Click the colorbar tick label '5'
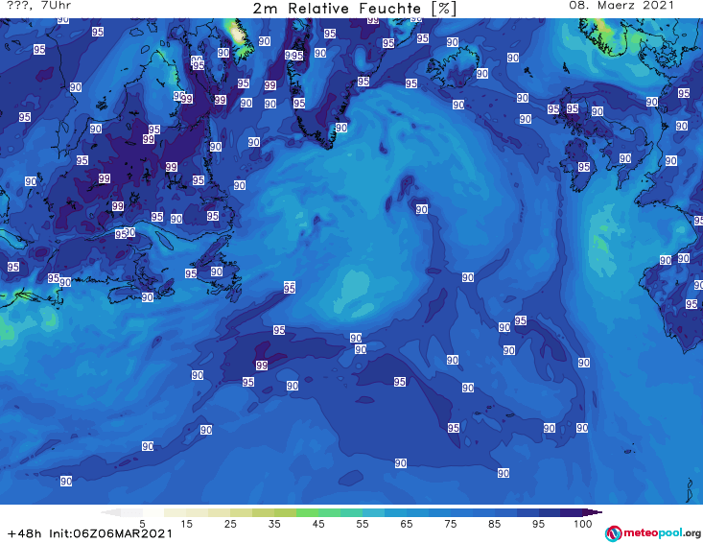The height and width of the screenshot is (543, 703). [142, 524]
